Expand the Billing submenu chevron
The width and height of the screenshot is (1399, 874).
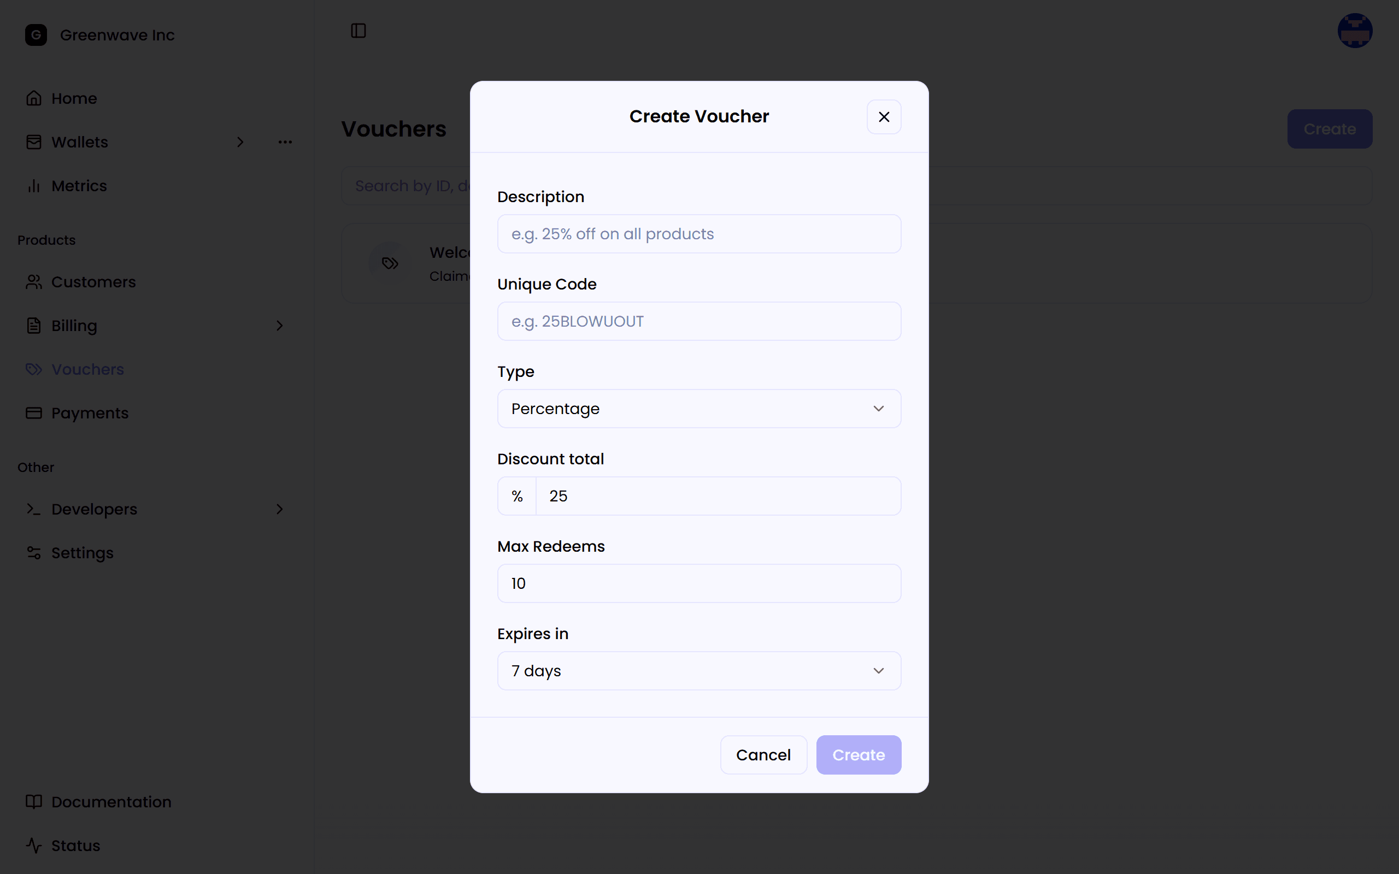pyautogui.click(x=280, y=326)
